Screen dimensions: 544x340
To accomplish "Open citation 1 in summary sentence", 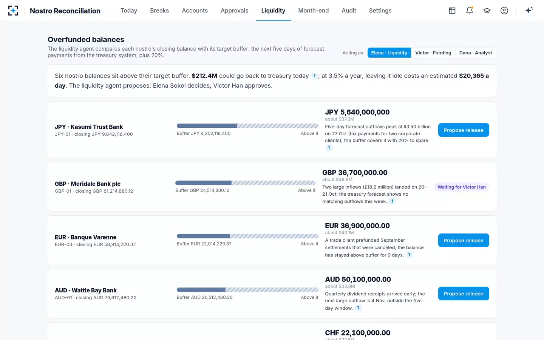I will 314,76.
